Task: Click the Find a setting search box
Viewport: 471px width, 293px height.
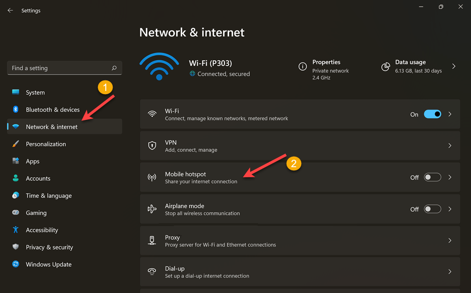Action: point(64,68)
